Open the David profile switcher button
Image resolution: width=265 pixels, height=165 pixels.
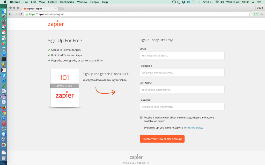click(x=260, y=8)
